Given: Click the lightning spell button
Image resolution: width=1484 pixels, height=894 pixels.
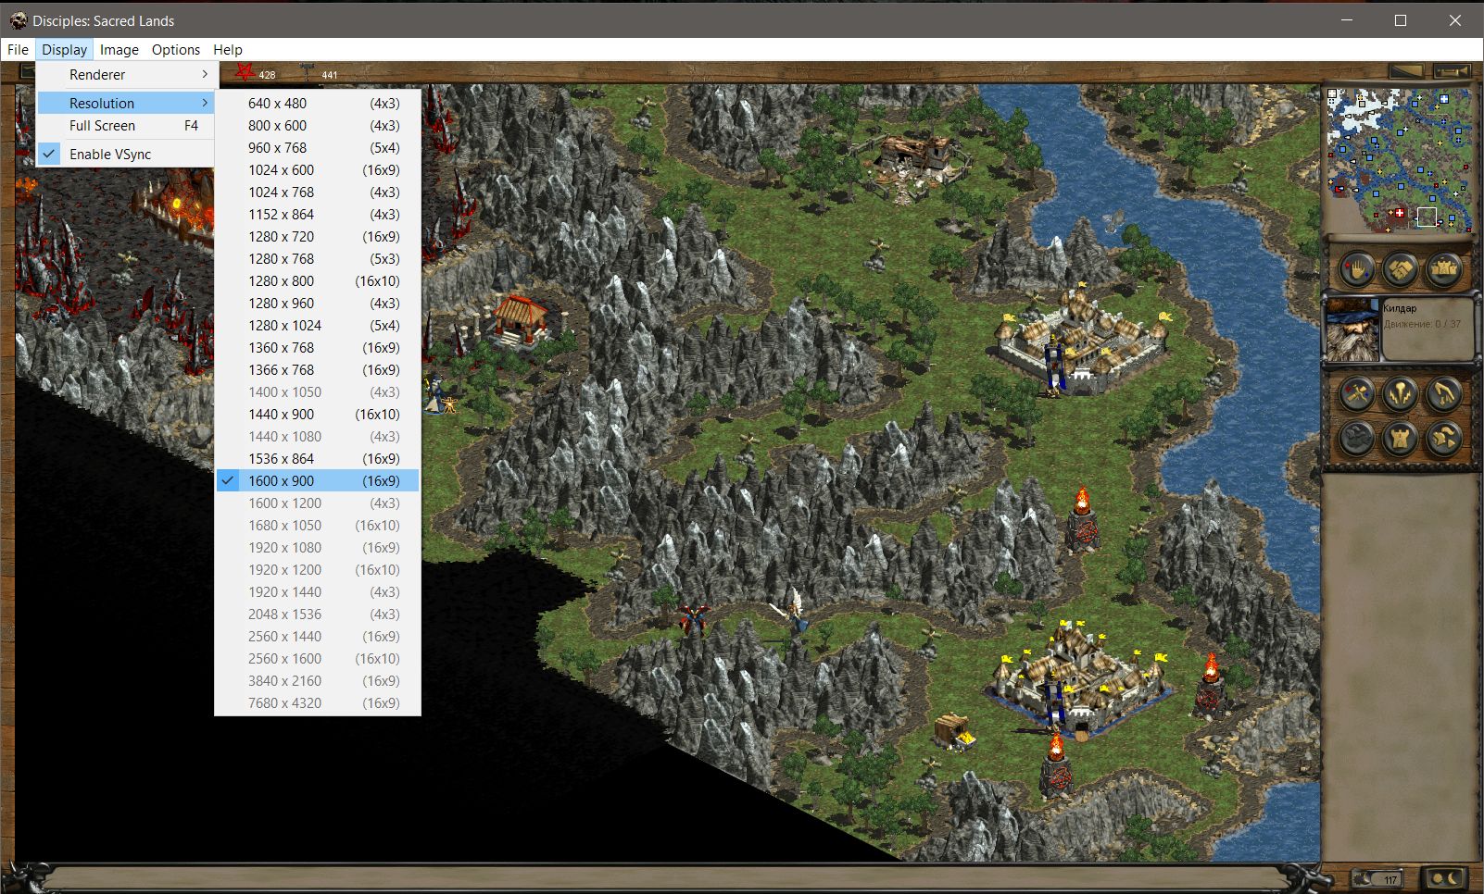Looking at the screenshot, I should 1400,394.
